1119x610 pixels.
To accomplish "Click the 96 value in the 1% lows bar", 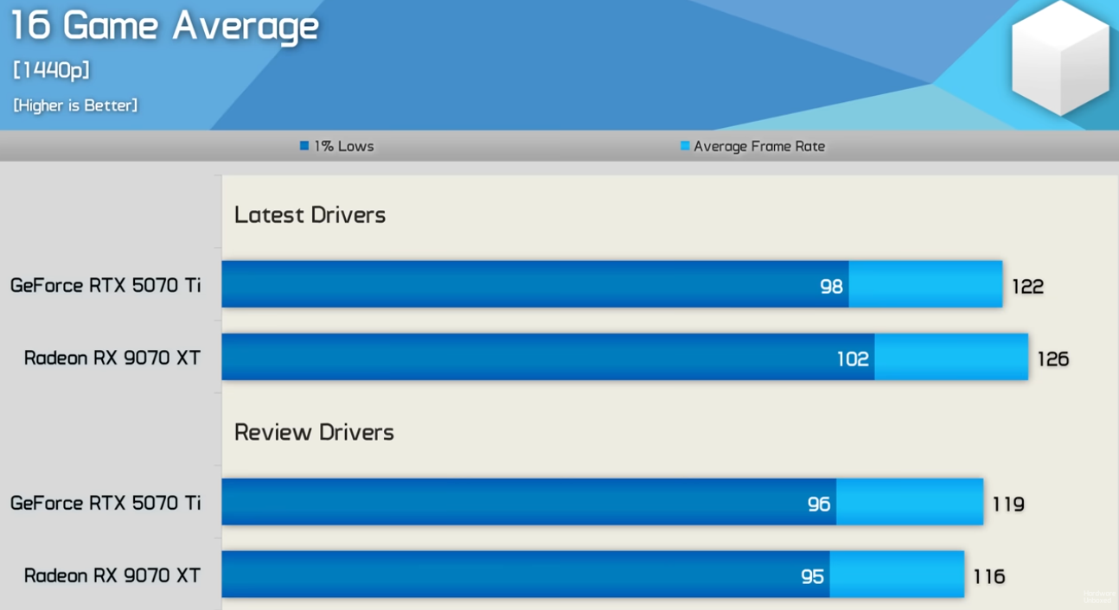I will (820, 504).
